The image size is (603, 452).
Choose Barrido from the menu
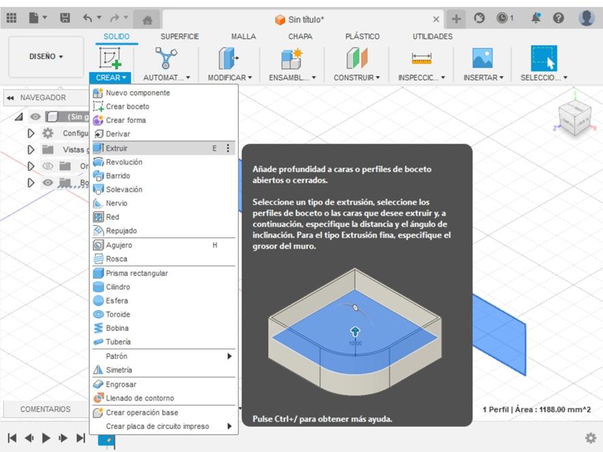[163, 176]
